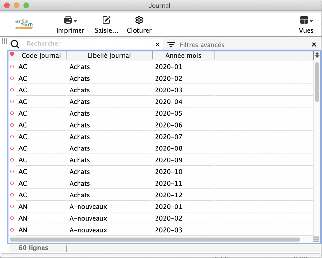
Task: Click the column sort arrows icon
Action: 317,55
